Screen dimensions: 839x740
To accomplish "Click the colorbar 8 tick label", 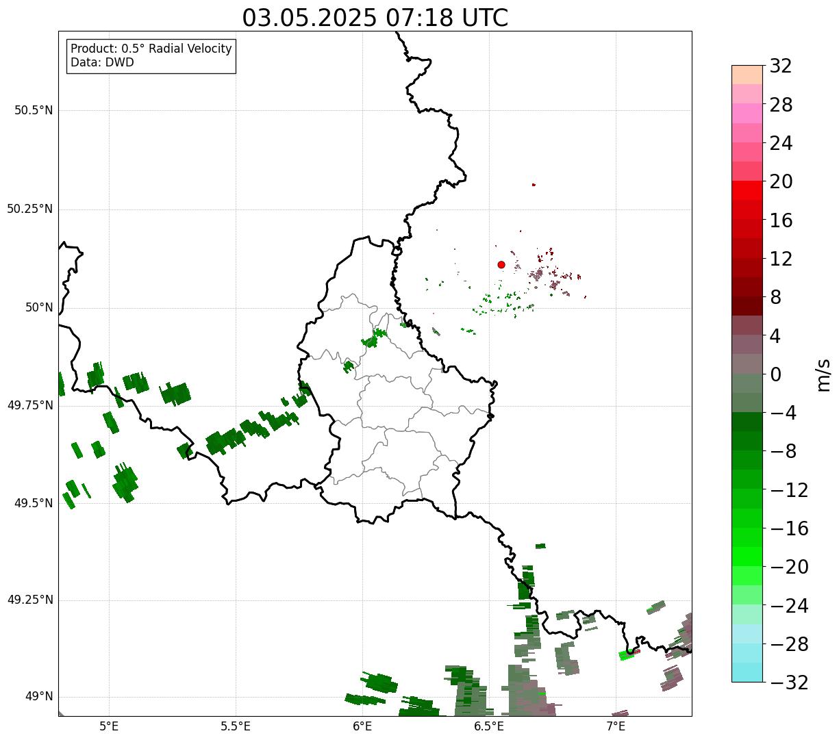I will pyautogui.click(x=775, y=297).
